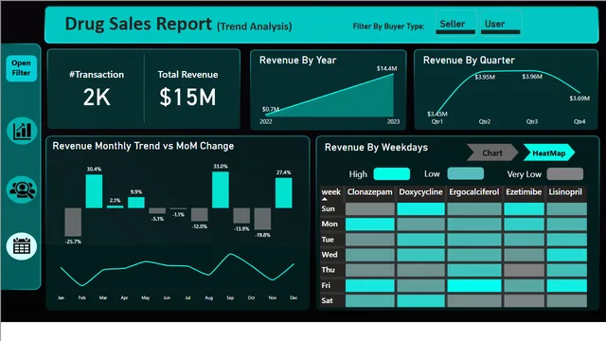
Task: Select the Ergocalciferol column header
Action: [473, 192]
